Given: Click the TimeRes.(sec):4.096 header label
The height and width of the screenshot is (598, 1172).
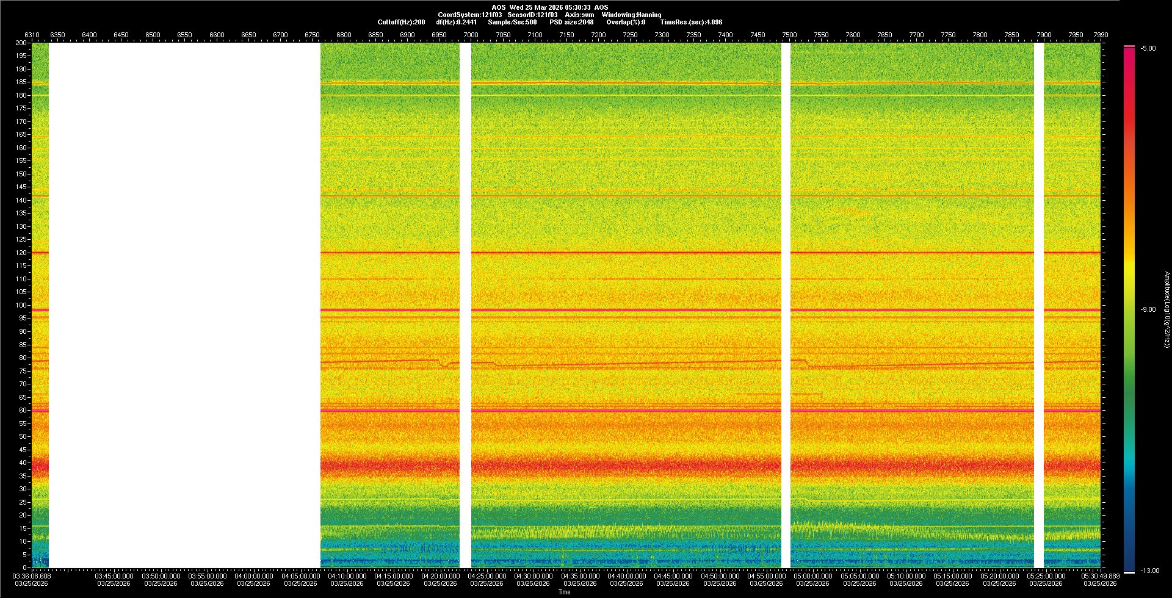Looking at the screenshot, I should 691,22.
